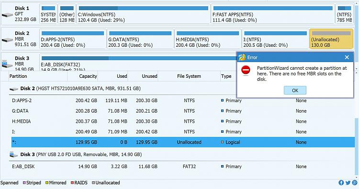Click 200.37 GB capacity of H:MEDIA
The image size is (359, 189).
pyautogui.click(x=86, y=121)
